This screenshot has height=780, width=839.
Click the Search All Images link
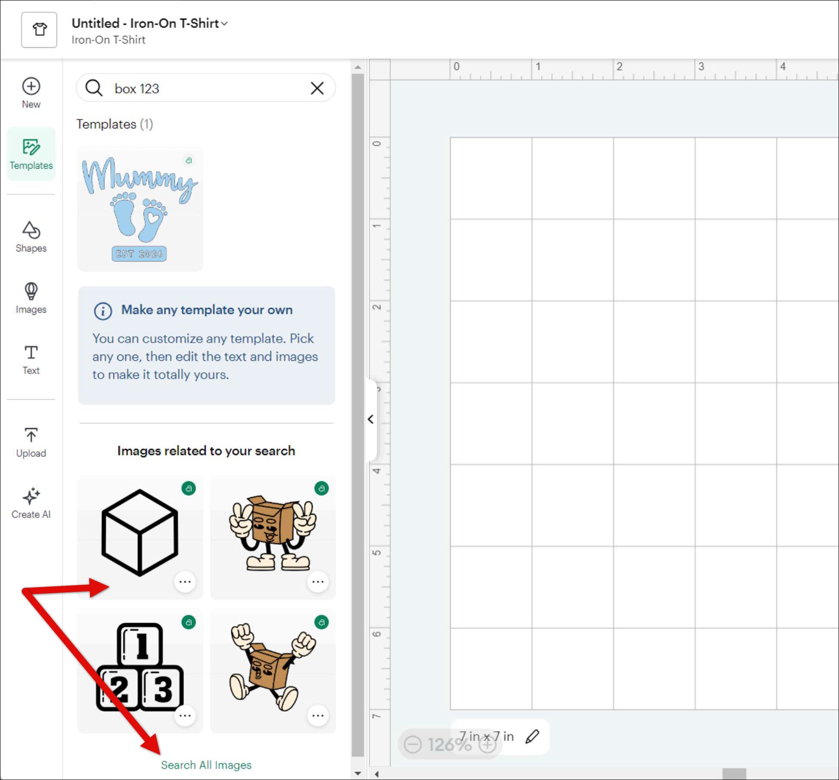(x=206, y=765)
